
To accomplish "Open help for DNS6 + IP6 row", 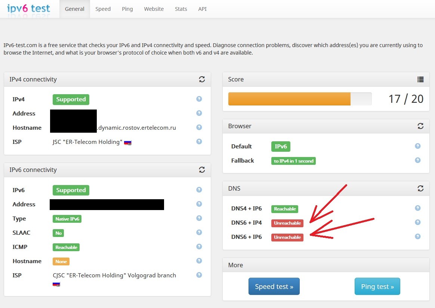I will coord(418,236).
